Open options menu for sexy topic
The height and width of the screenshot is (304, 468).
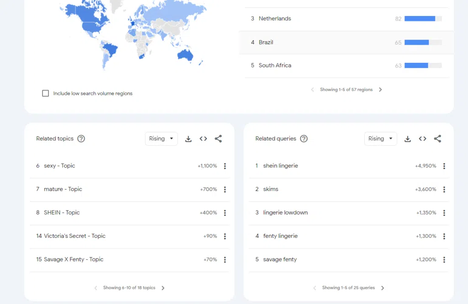click(x=225, y=166)
